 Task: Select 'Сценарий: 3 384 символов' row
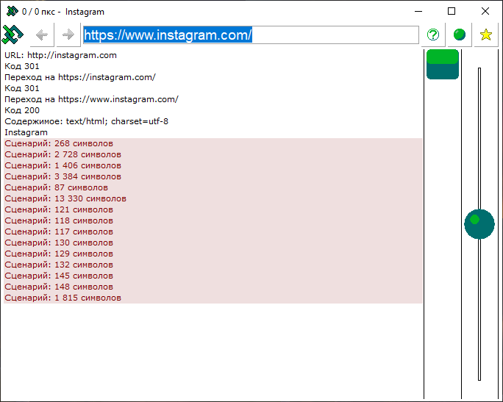pyautogui.click(x=213, y=176)
